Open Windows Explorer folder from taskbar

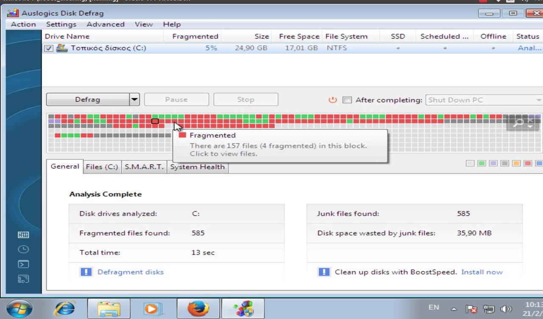(109, 308)
